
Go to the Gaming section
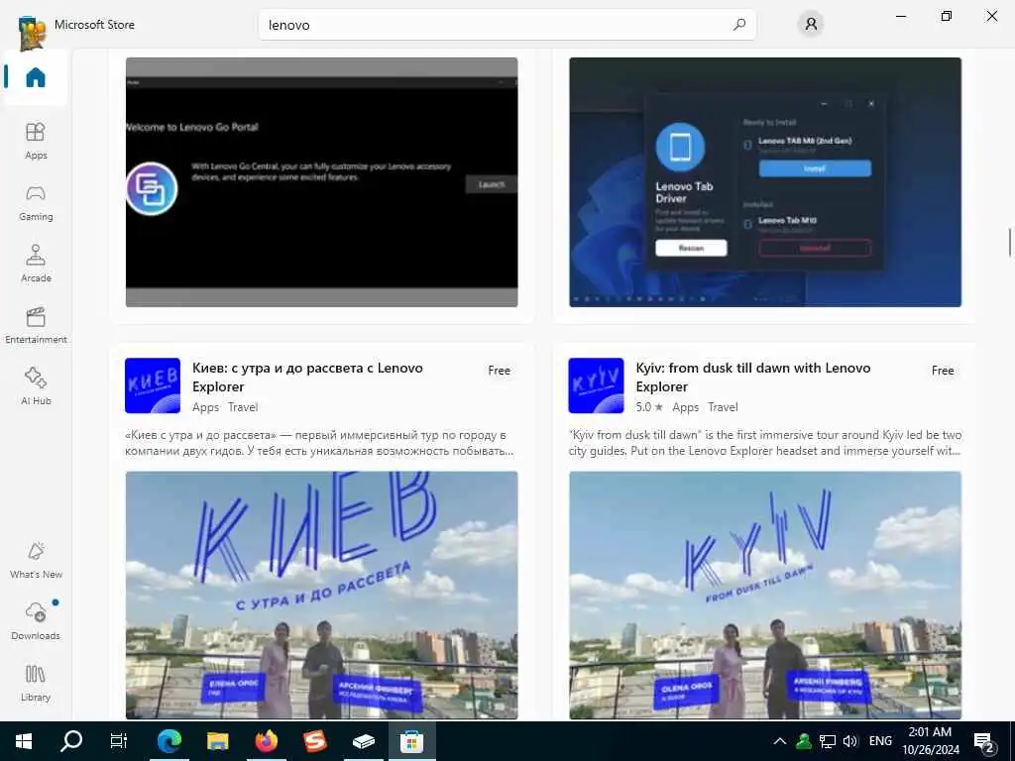[x=36, y=202]
